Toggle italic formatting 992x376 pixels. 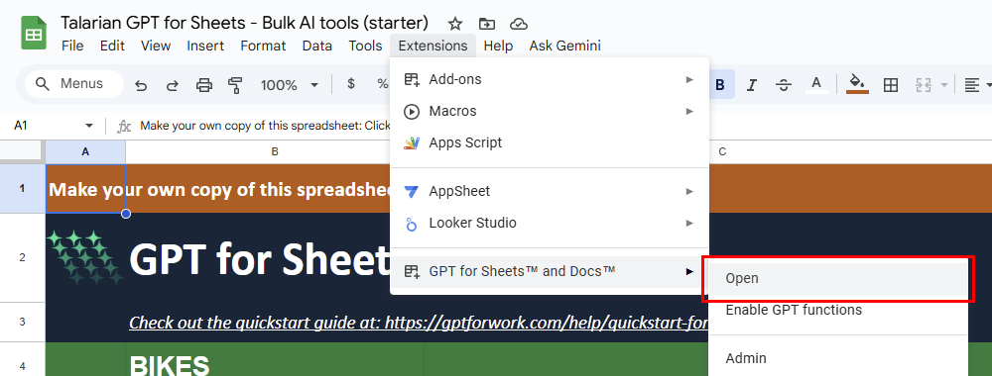click(752, 84)
